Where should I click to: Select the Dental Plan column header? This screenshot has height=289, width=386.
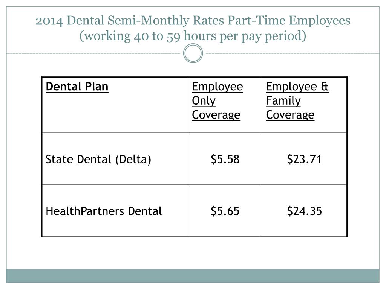click(x=77, y=87)
